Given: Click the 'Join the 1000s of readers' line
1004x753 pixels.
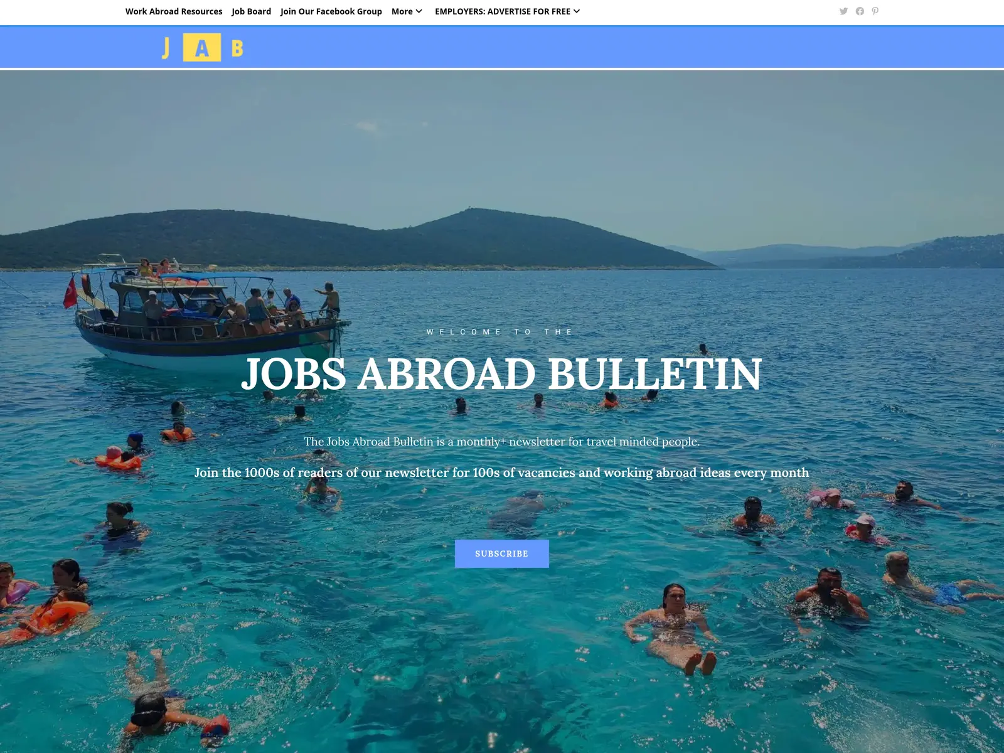Looking at the screenshot, I should [502, 473].
